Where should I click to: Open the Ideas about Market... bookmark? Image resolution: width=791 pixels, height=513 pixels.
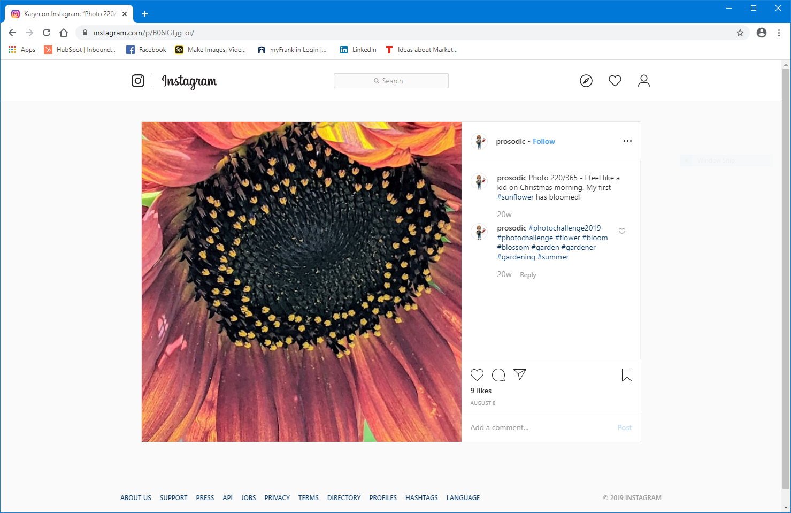click(x=421, y=50)
